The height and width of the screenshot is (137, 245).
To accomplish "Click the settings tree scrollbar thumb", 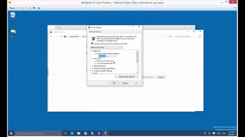I will coord(137,57).
